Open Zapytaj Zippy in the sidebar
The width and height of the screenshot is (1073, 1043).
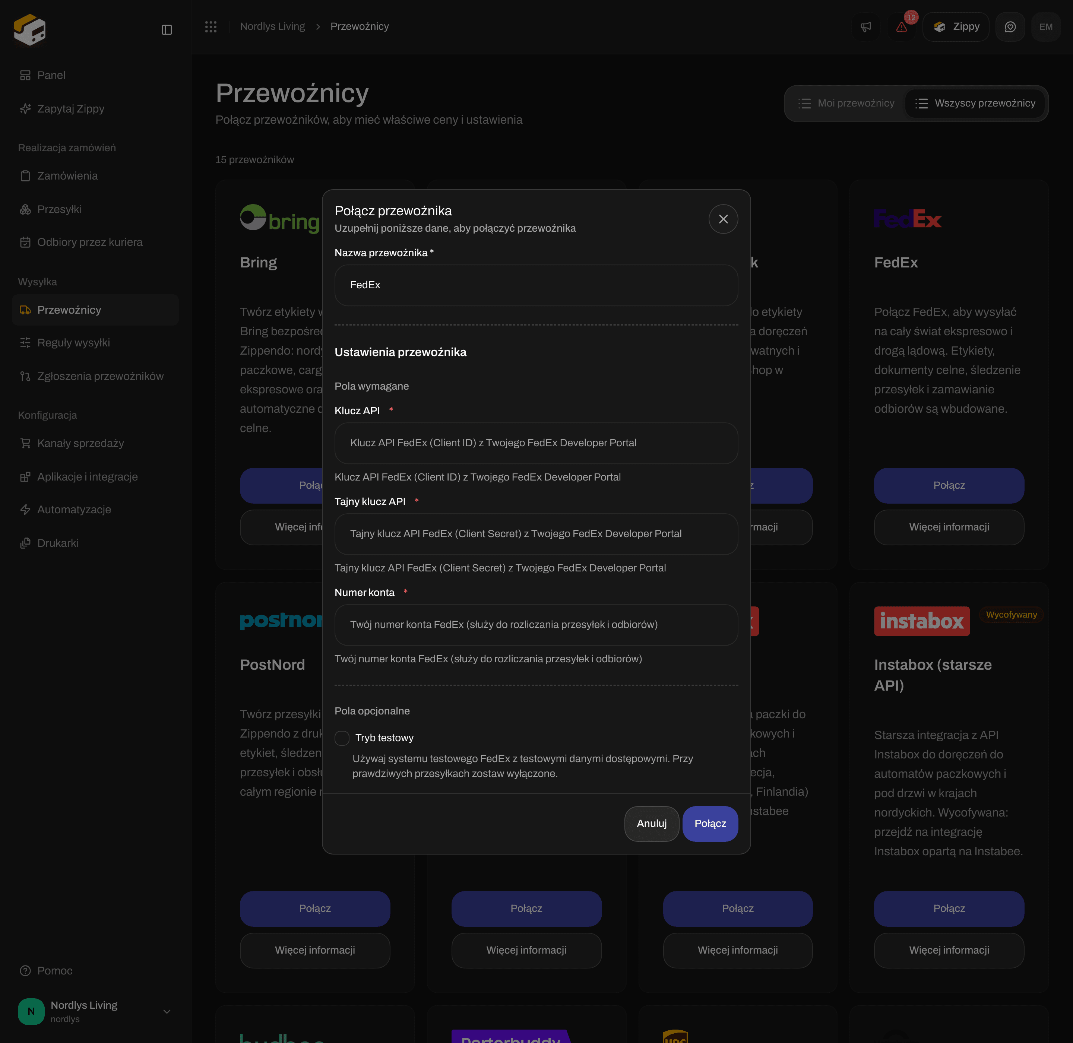pyautogui.click(x=95, y=108)
